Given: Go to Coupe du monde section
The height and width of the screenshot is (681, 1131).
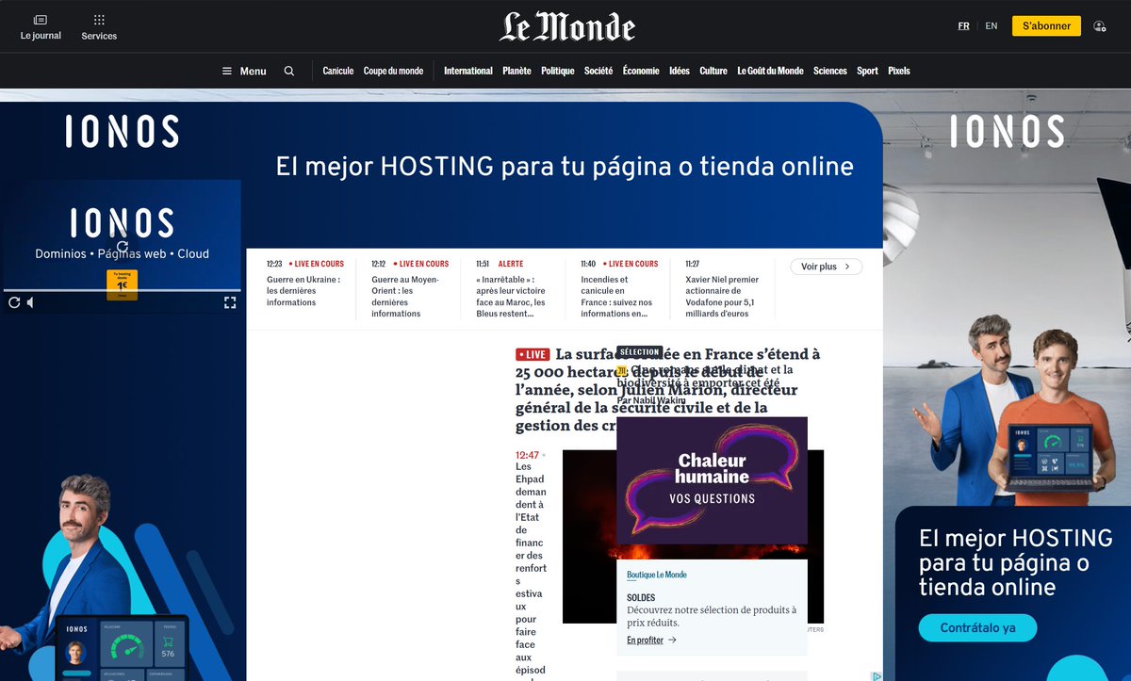Looking at the screenshot, I should click(393, 71).
